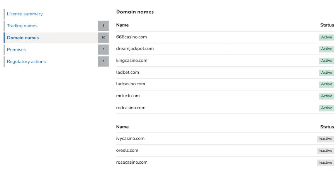
Task: Click the Active status for kingcasino.com
Action: pyautogui.click(x=327, y=61)
